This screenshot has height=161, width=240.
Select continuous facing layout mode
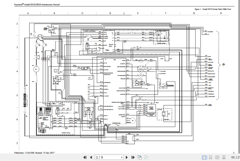click(x=224, y=157)
